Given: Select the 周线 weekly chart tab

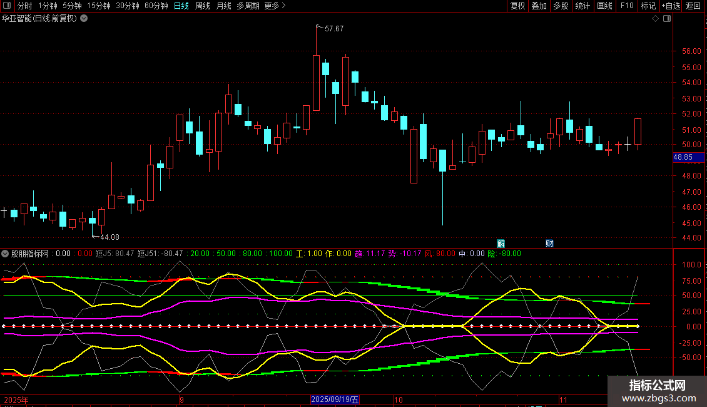Looking at the screenshot, I should [203, 6].
